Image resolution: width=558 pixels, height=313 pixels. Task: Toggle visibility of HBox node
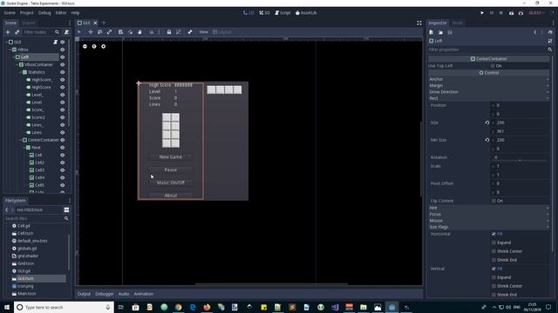[63, 50]
